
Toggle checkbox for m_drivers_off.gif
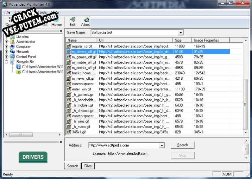point(69,51)
